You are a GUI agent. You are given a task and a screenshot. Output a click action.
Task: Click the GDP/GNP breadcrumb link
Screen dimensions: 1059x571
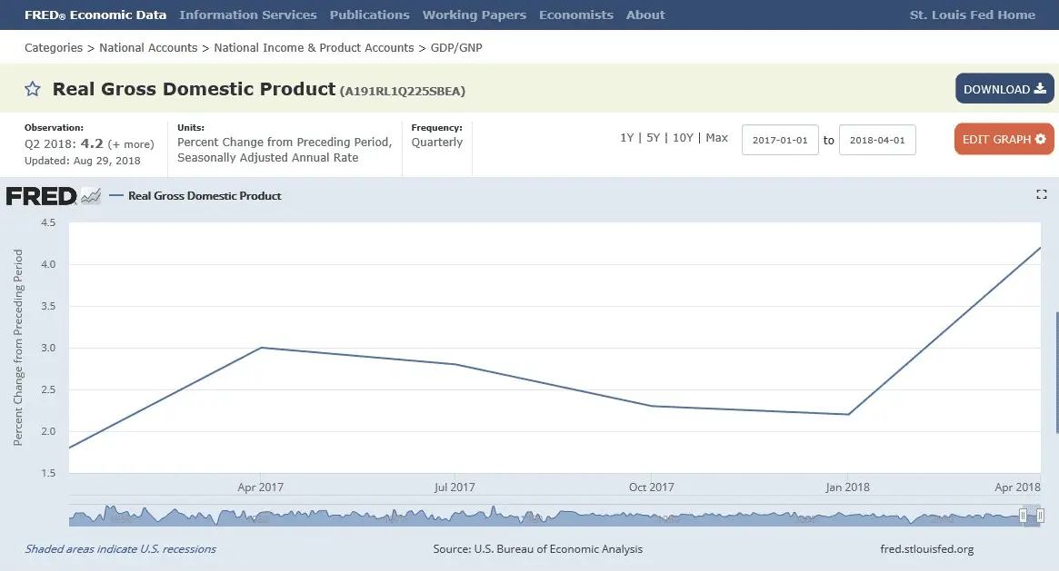456,47
